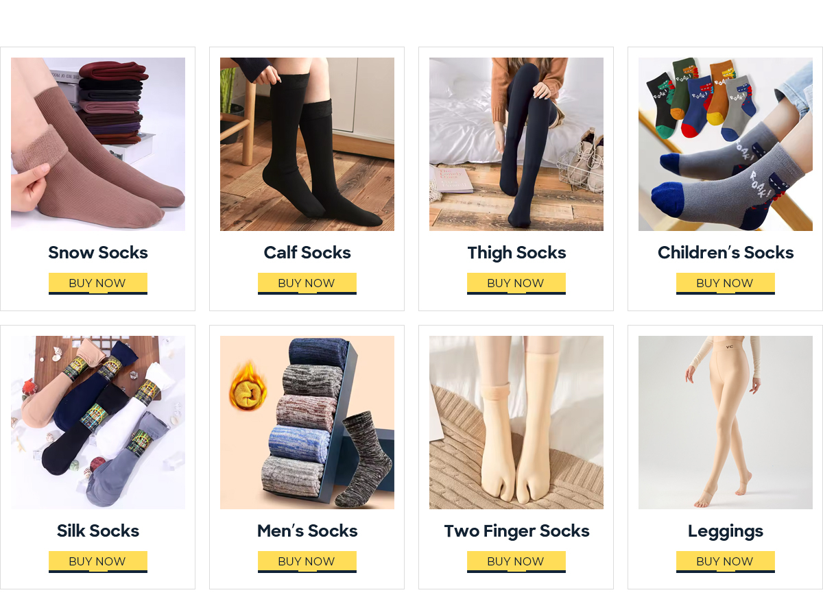This screenshot has height=610, width=823.
Task: Click BUY NOW under Two Finger Socks
Action: pos(516,561)
